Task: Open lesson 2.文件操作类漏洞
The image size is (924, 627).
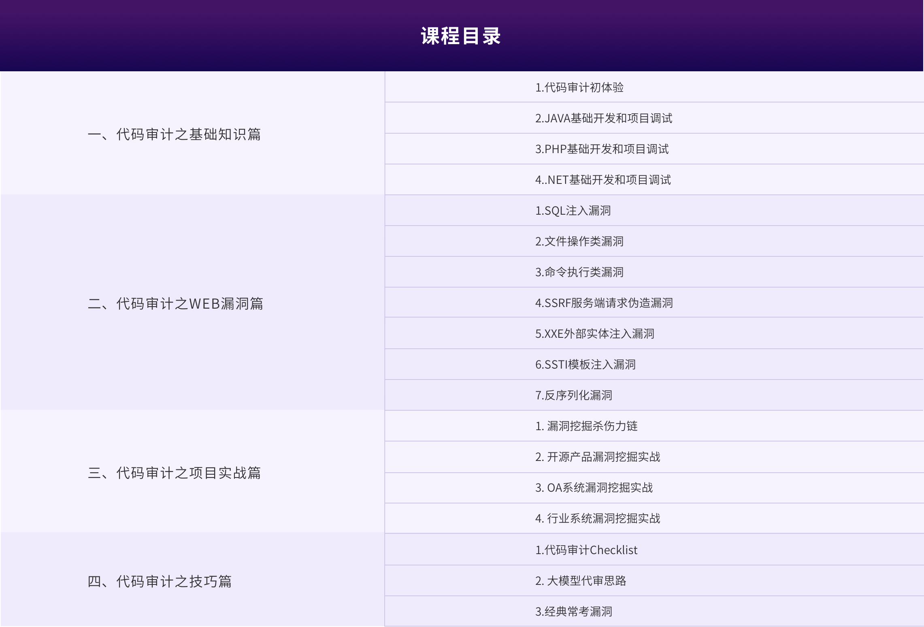Action: click(579, 241)
